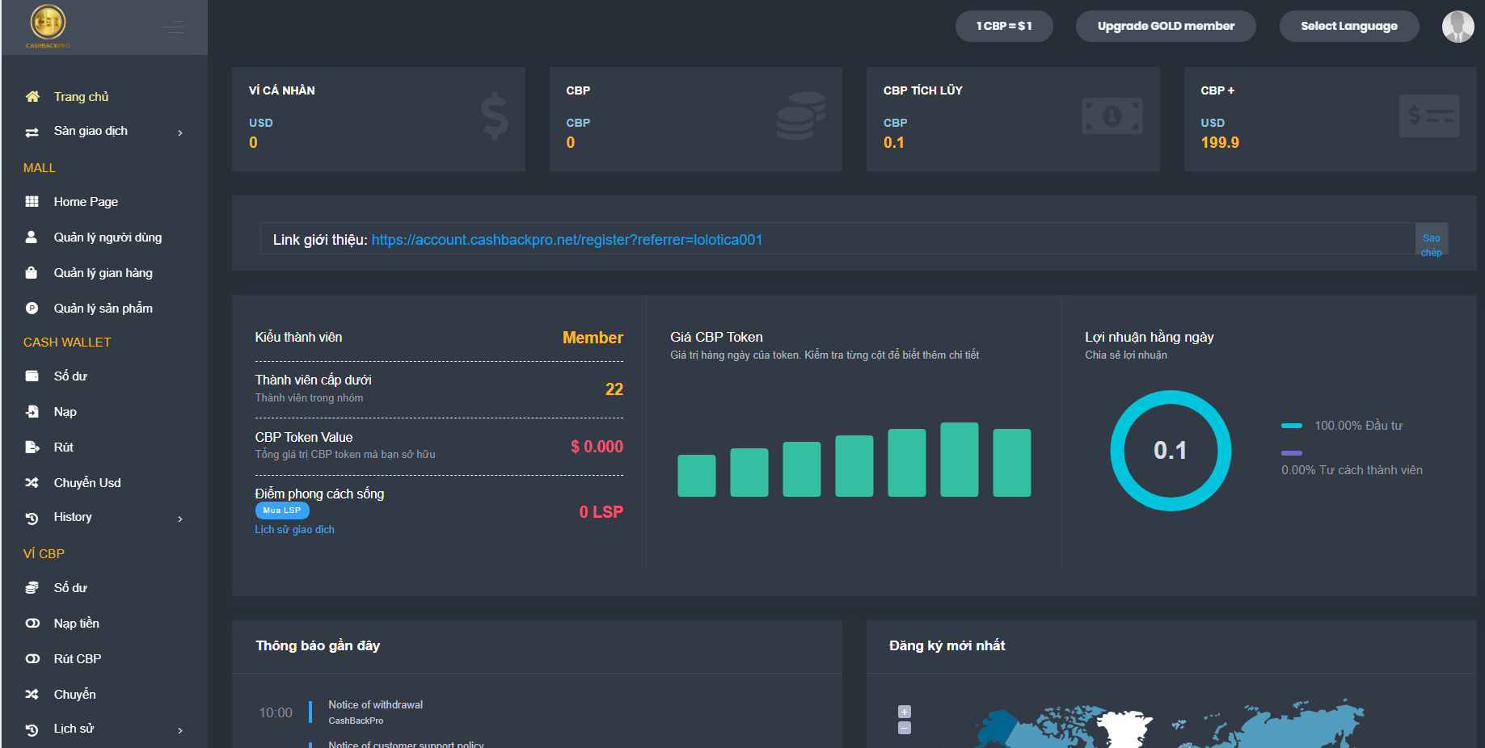This screenshot has width=1485, height=748.
Task: Click the shuffle icon for Chuyển Usd
Action: pos(32,483)
